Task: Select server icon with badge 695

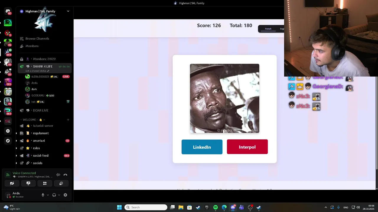Action: [x=8, y=52]
